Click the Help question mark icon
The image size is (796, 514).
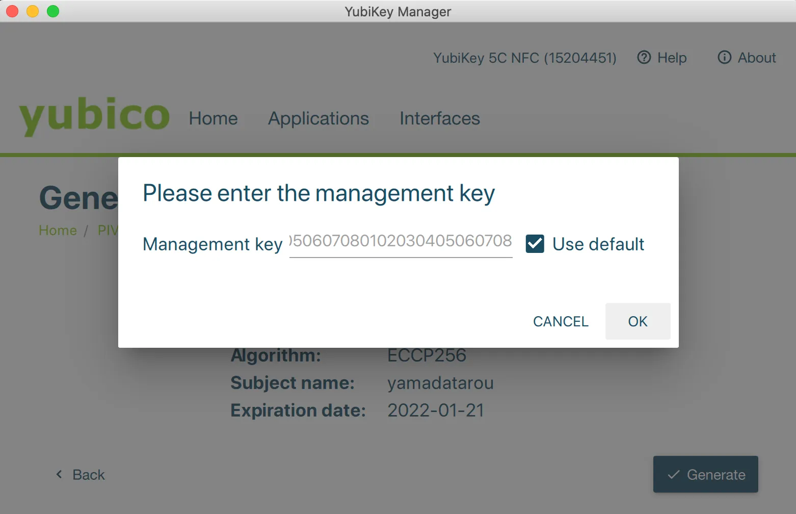[644, 58]
